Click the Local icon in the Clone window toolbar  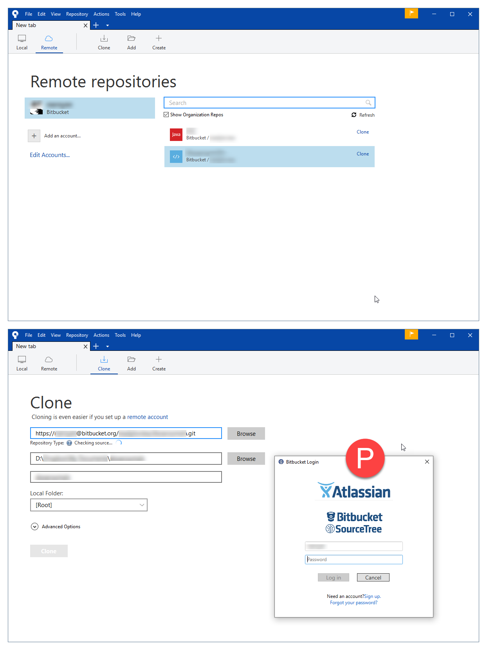pyautogui.click(x=22, y=360)
